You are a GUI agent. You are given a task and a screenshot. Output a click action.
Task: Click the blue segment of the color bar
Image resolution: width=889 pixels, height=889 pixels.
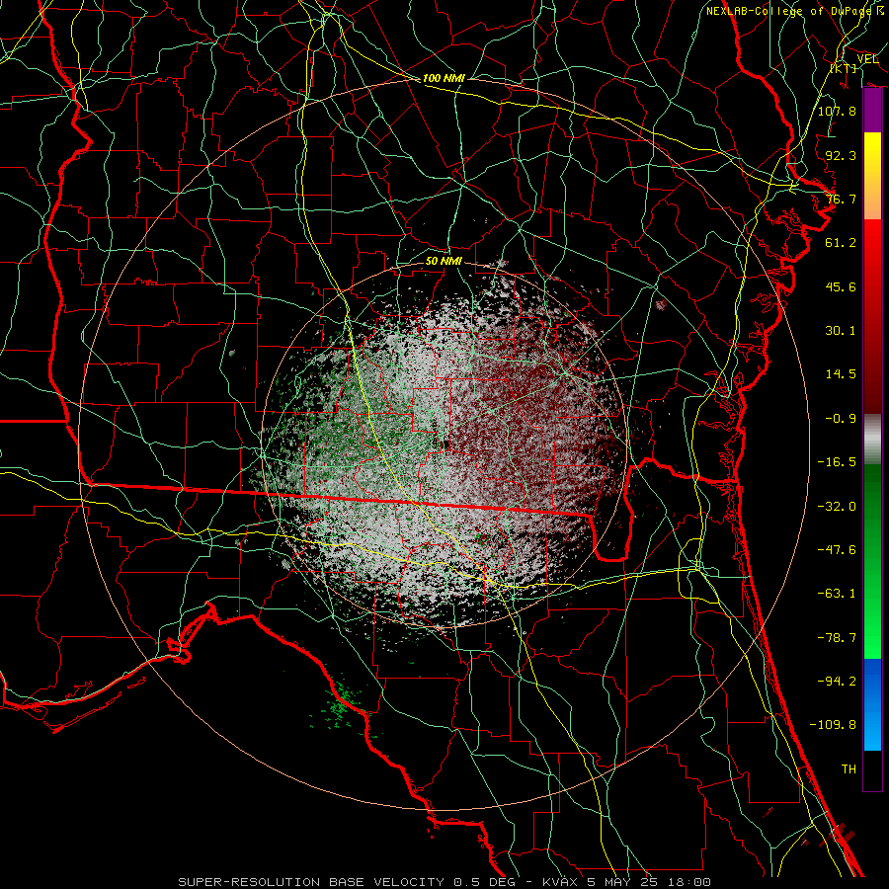pyautogui.click(x=872, y=704)
